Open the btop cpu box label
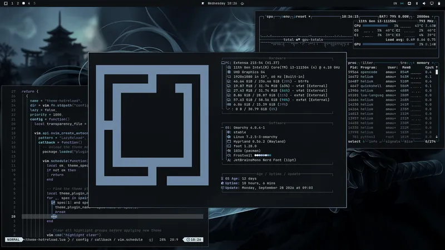Viewport: 445px width, 250px height. click(270, 17)
